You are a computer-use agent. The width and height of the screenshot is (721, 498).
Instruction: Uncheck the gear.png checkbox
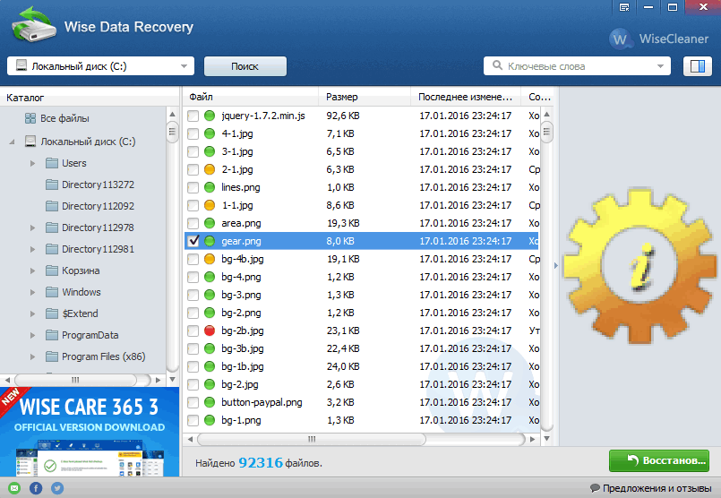tap(193, 241)
